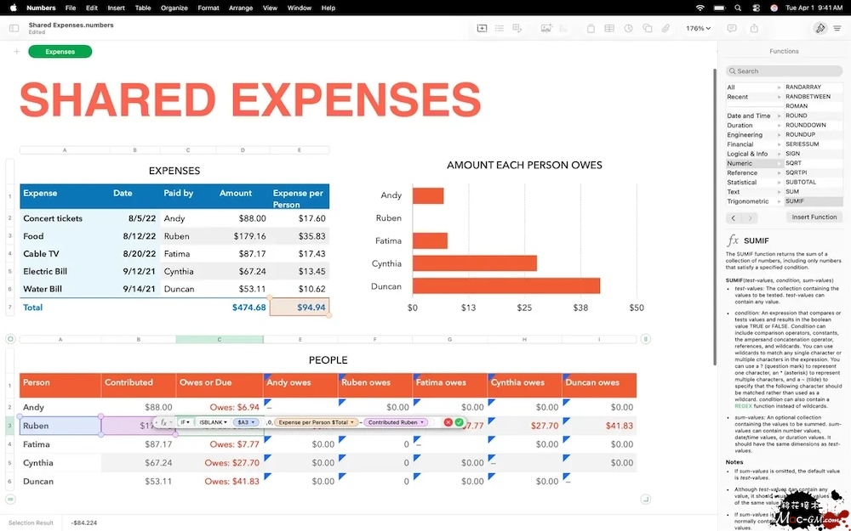
Task: Open the Table menu
Action: click(x=143, y=8)
